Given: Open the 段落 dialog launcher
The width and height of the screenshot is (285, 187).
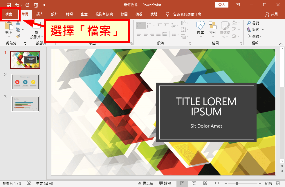Looking at the screenshot, I should click(190, 43).
